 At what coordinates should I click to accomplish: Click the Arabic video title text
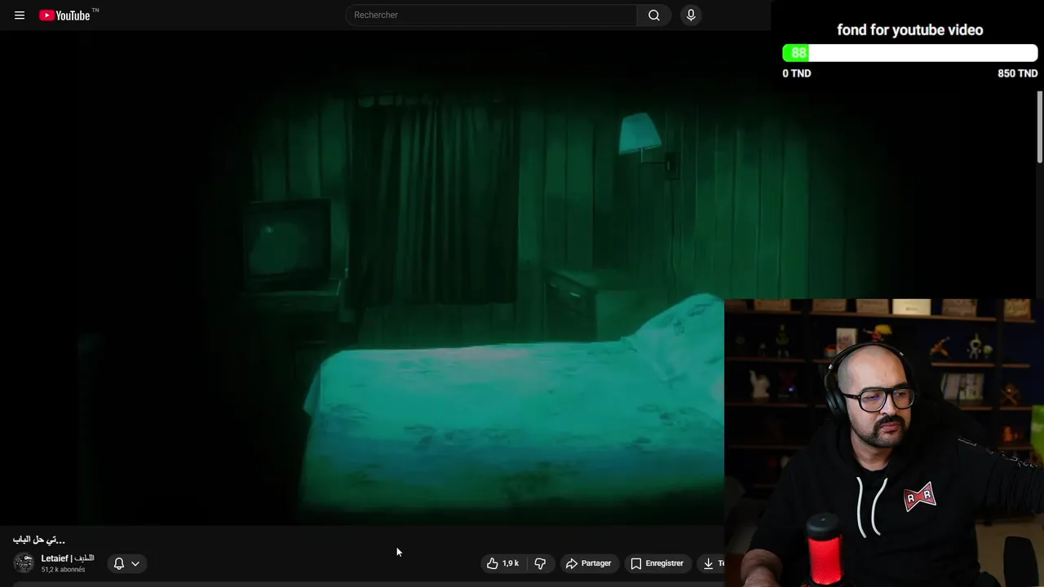[39, 540]
